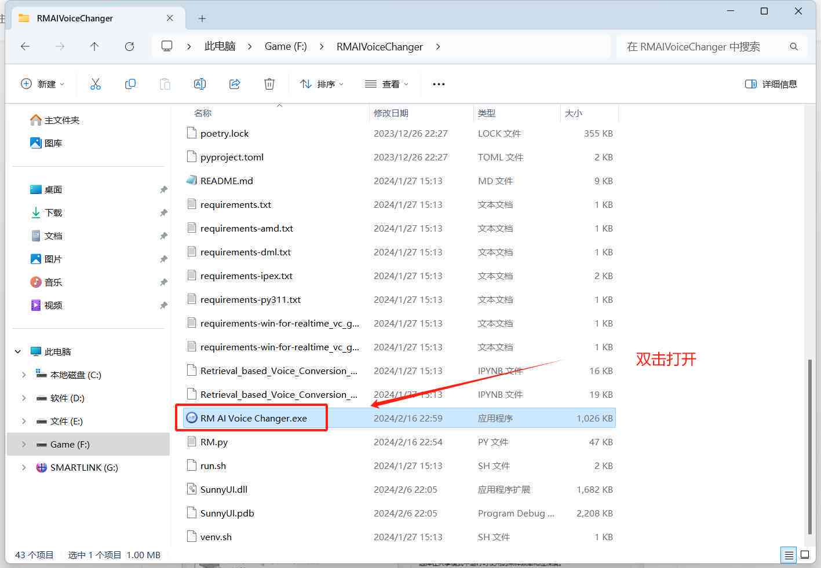
Task: Open the 新建 dropdown
Action: (42, 84)
